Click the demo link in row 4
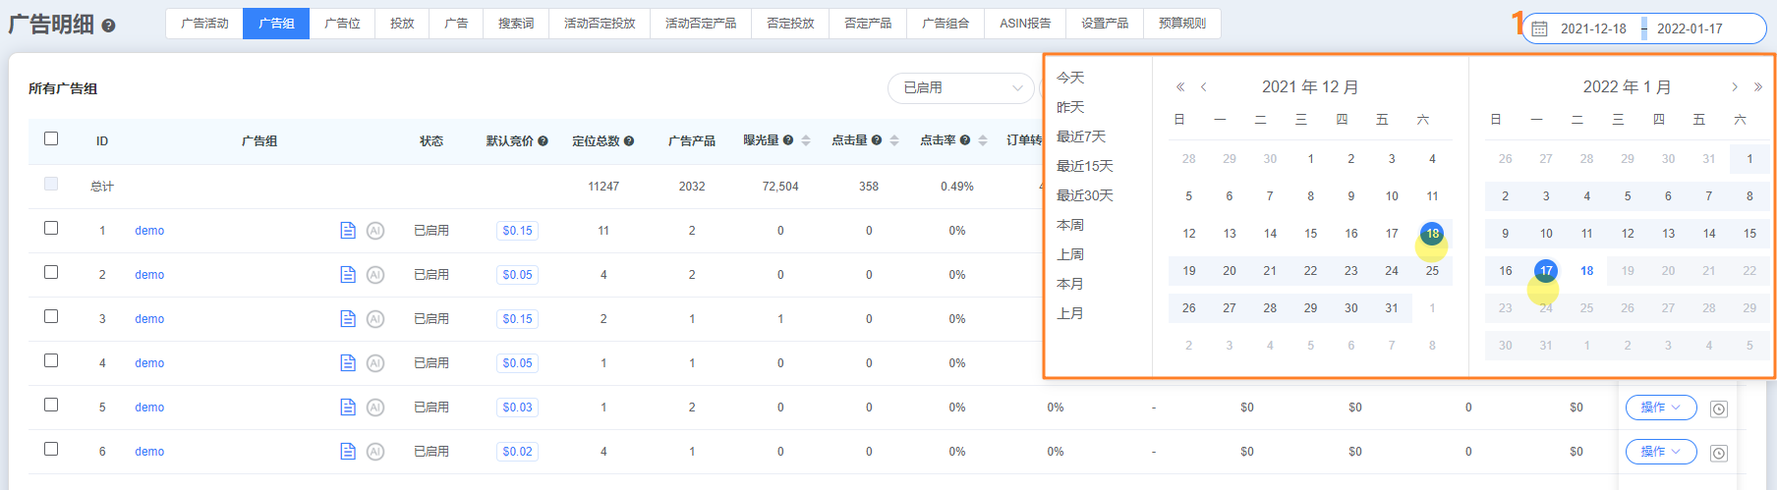Image resolution: width=1777 pixels, height=490 pixels. 149,363
